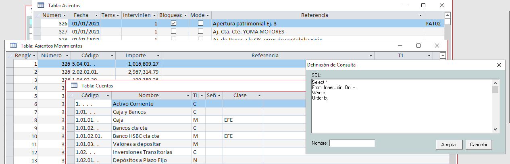The width and height of the screenshot is (510, 164).
Task: Select 'Inversiones Transitorias' account
Action: click(x=152, y=152)
